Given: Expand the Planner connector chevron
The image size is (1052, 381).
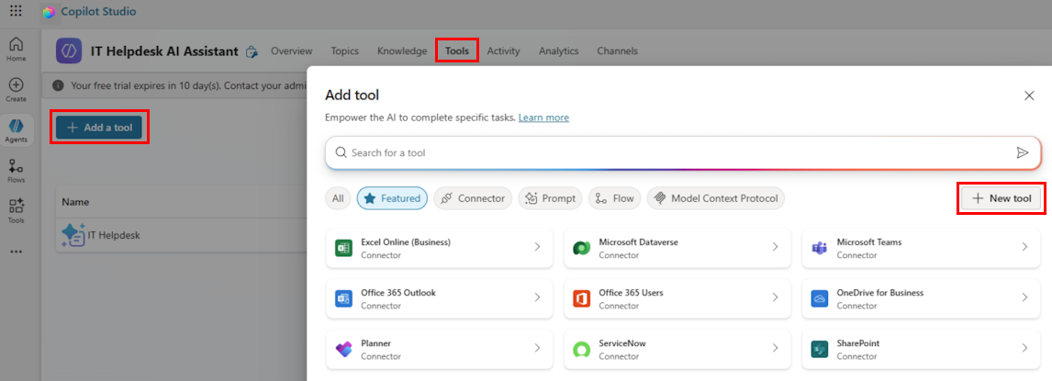Looking at the screenshot, I should pyautogui.click(x=537, y=347).
